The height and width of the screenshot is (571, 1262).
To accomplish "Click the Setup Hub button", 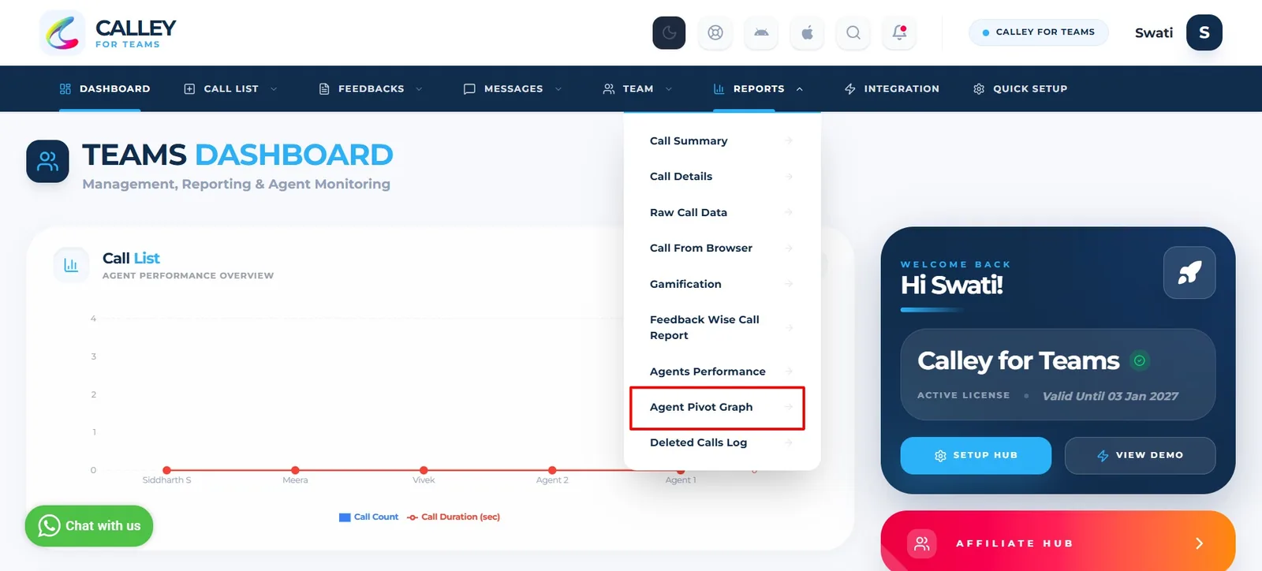I will pos(976,455).
